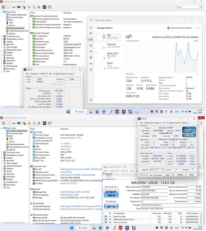Open the Функція menu in CrystalDiskInfo

(x=124, y=171)
